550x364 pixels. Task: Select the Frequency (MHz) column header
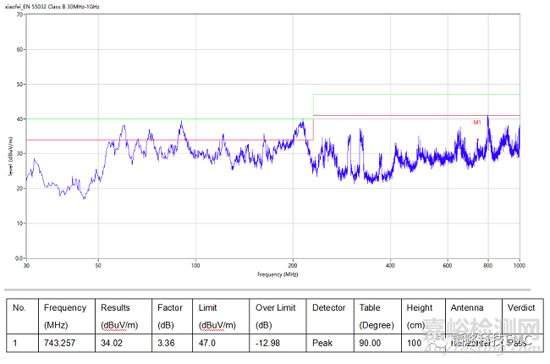tap(64, 316)
